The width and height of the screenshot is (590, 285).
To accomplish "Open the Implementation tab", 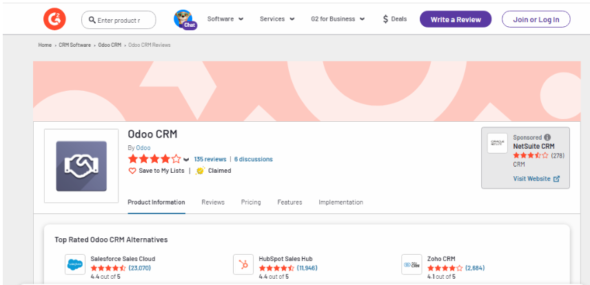I will pyautogui.click(x=341, y=202).
